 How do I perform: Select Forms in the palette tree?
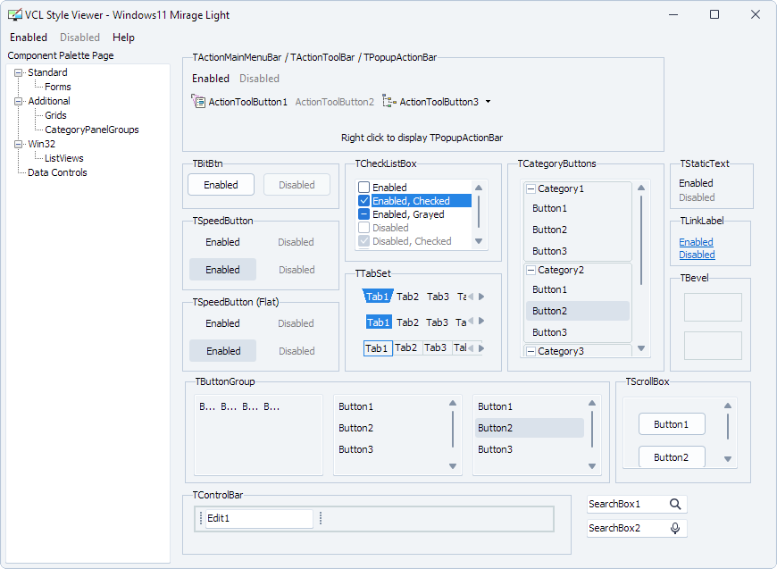pos(58,87)
